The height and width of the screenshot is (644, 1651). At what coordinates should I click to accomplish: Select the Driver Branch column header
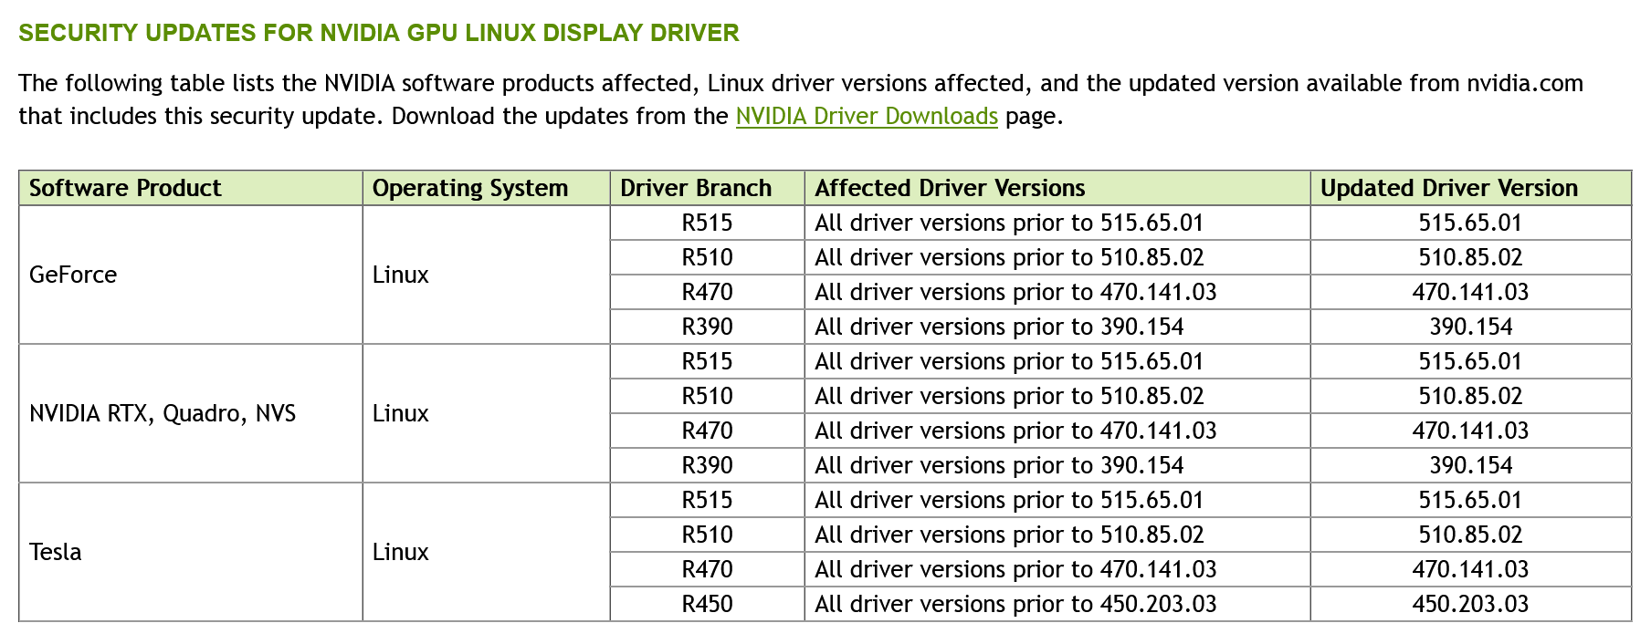tap(707, 188)
